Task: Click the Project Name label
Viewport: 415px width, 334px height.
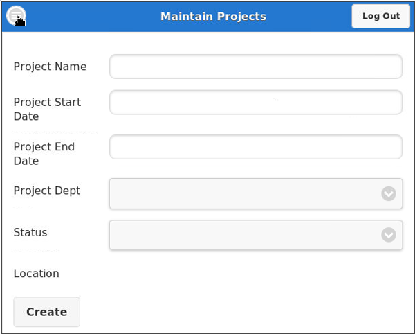Action: click(50, 67)
